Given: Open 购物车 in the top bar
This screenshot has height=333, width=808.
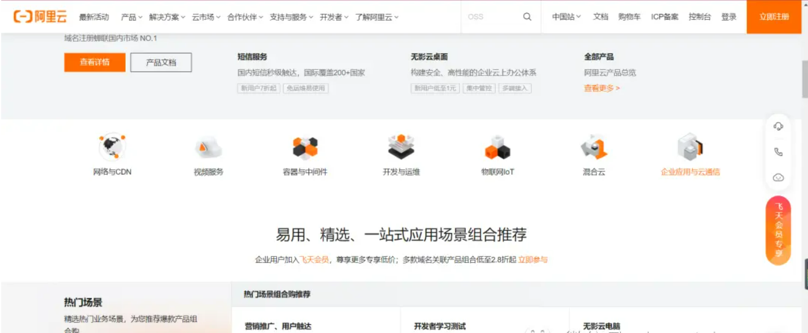Looking at the screenshot, I should point(629,17).
